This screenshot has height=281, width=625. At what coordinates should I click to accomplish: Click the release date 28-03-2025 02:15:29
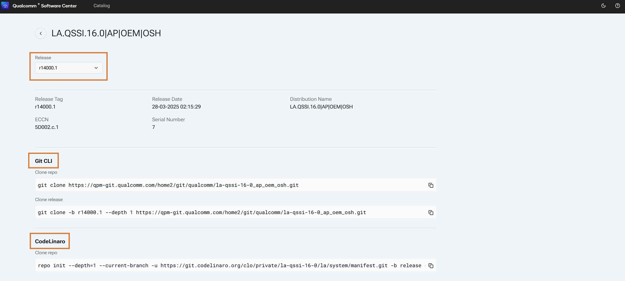coord(176,107)
